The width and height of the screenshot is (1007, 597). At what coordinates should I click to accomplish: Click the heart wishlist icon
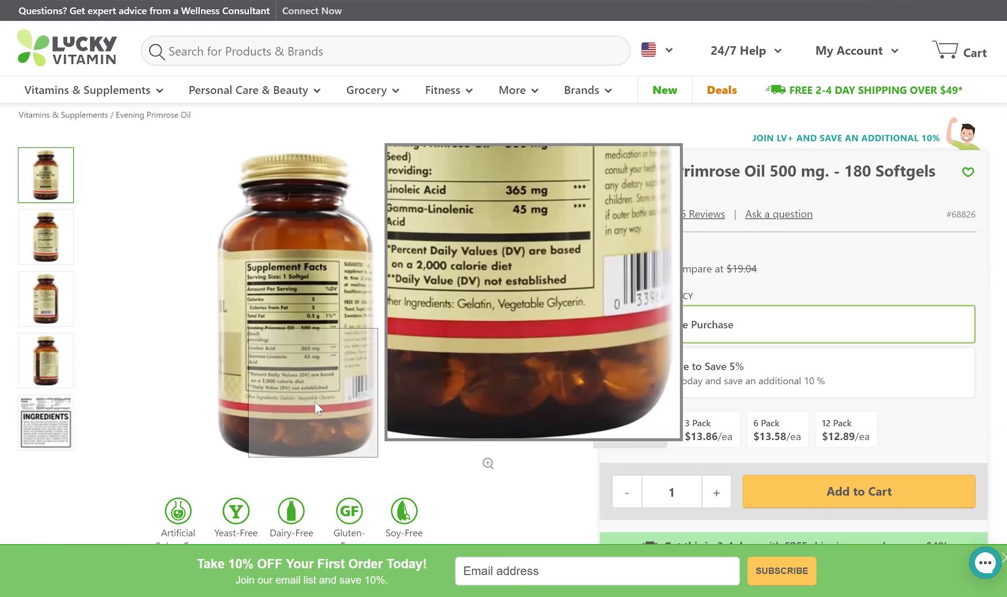[x=968, y=172]
